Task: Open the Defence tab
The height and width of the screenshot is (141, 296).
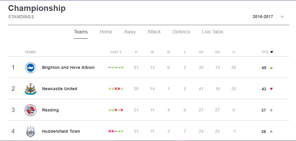Action: pyautogui.click(x=181, y=32)
